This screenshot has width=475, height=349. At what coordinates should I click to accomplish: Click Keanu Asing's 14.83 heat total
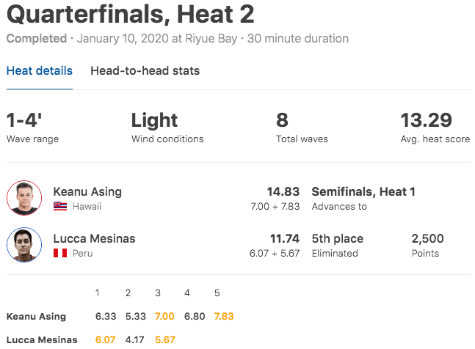coord(283,191)
